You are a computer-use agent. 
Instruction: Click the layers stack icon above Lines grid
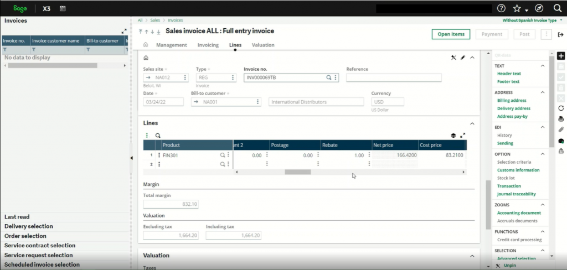coord(453,136)
